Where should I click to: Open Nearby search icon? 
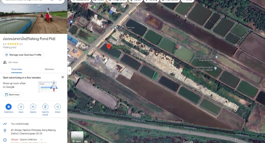click(x=33, y=107)
